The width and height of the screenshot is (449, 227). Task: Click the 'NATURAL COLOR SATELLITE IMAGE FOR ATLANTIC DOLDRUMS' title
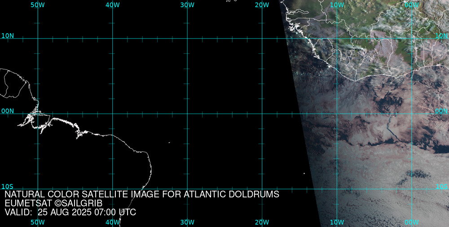(x=142, y=194)
